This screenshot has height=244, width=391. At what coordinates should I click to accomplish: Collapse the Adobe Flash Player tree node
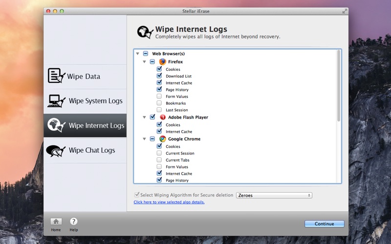click(x=144, y=117)
